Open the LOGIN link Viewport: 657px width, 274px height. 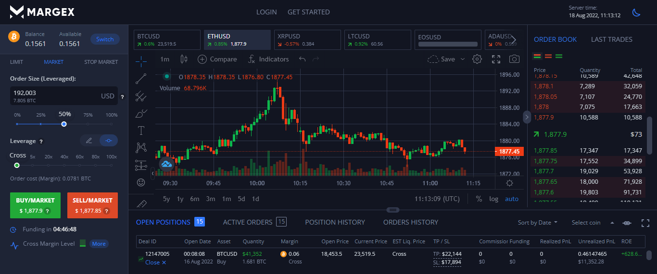[x=266, y=12]
